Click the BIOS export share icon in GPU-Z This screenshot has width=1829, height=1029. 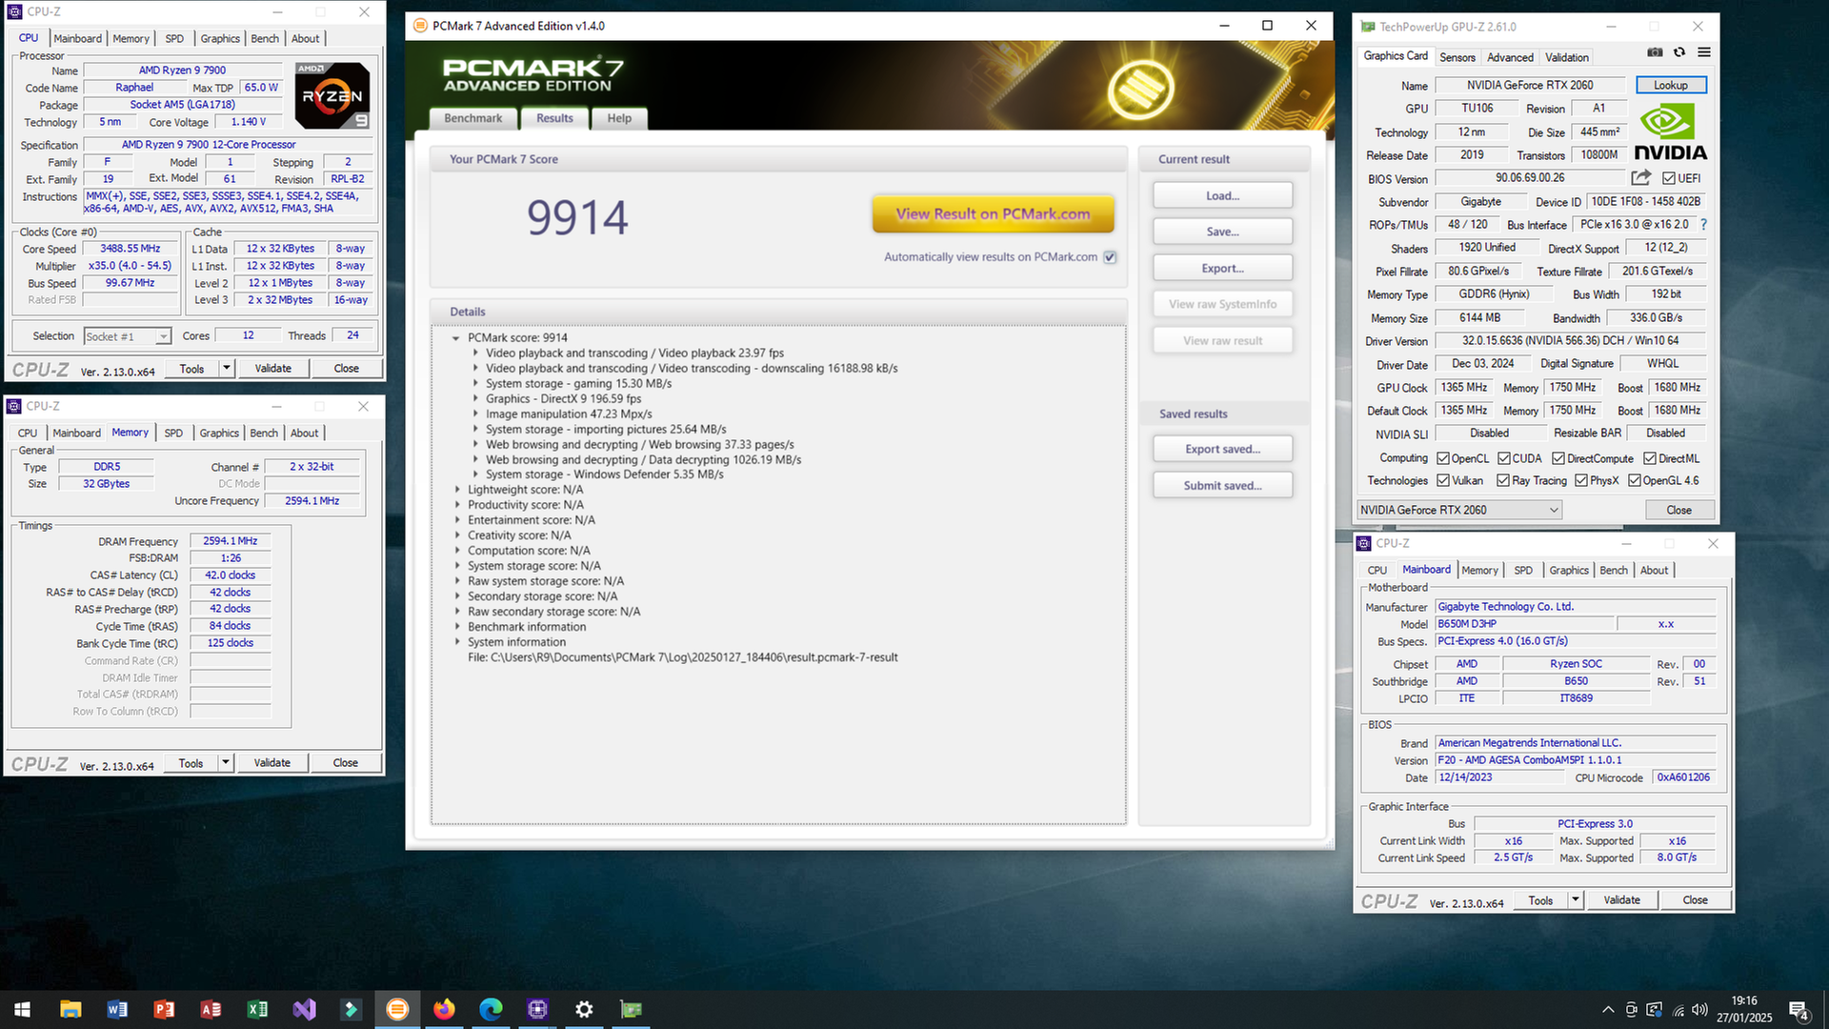point(1640,178)
